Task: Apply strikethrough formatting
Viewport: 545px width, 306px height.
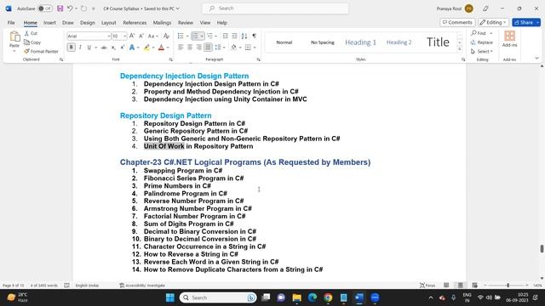Action: tap(104, 48)
